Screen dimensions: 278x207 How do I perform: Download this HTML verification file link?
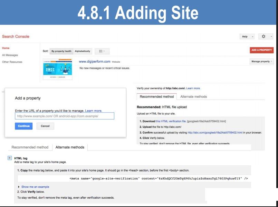point(171,121)
